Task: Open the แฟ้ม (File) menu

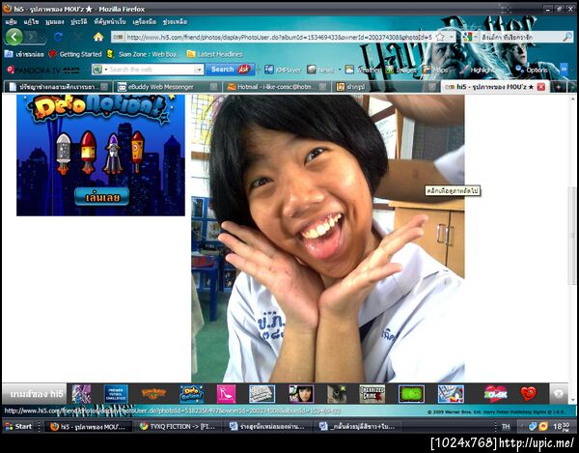Action: pos(11,22)
